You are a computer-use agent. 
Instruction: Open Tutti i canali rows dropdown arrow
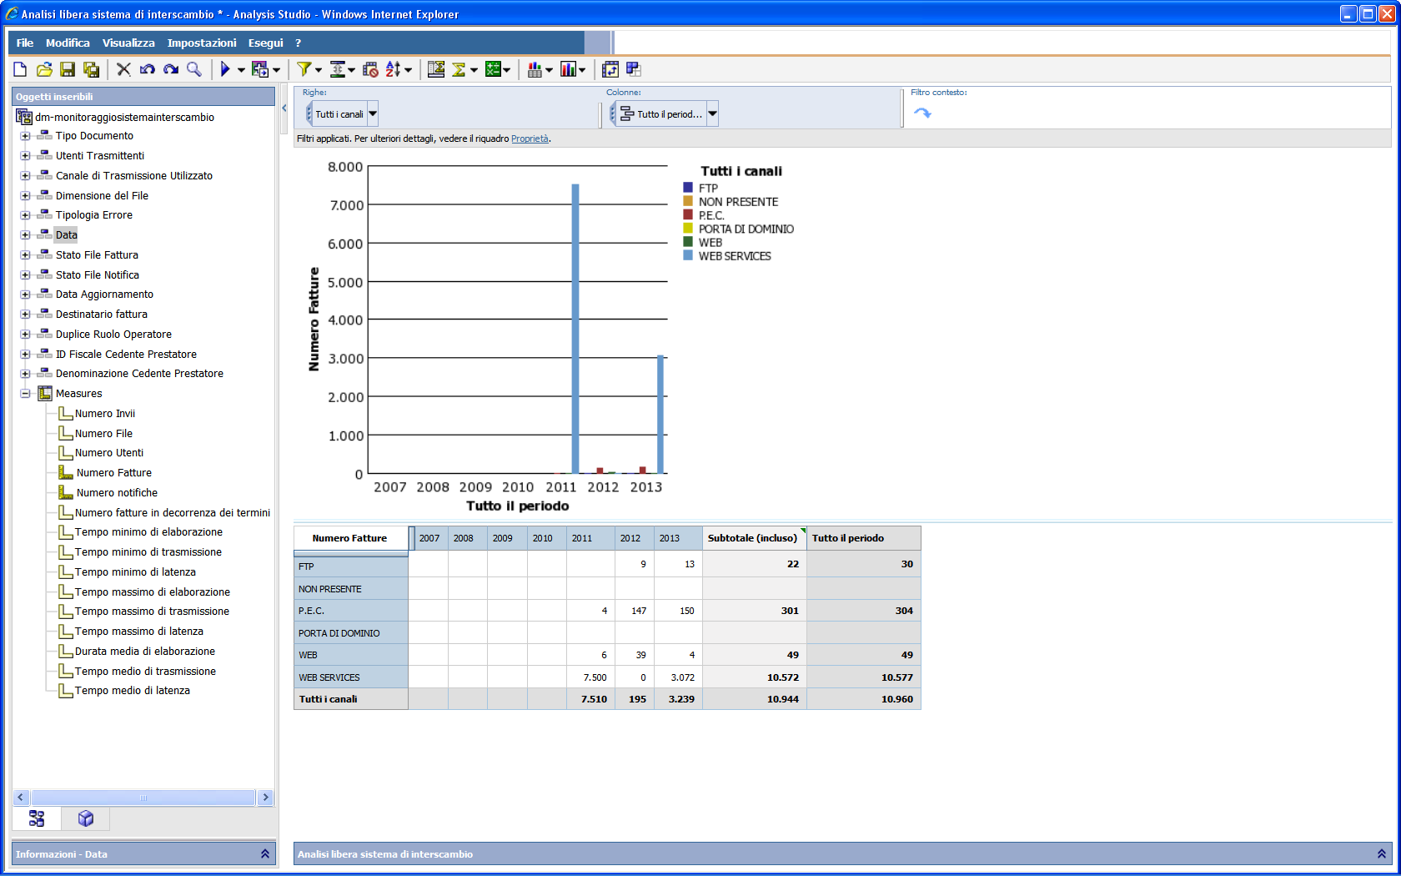373,113
